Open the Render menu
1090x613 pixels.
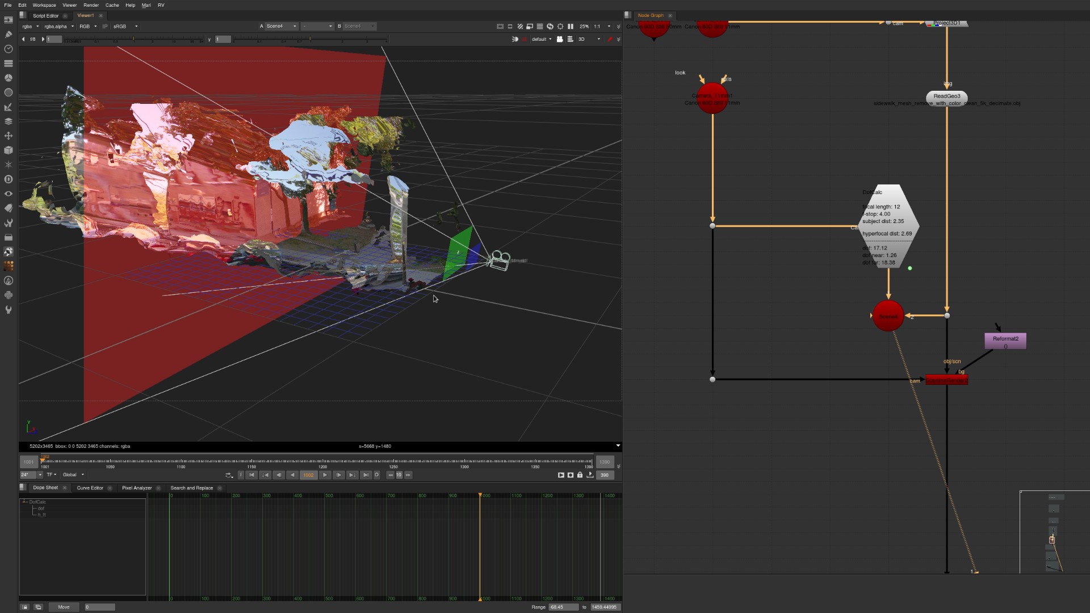[91, 5]
